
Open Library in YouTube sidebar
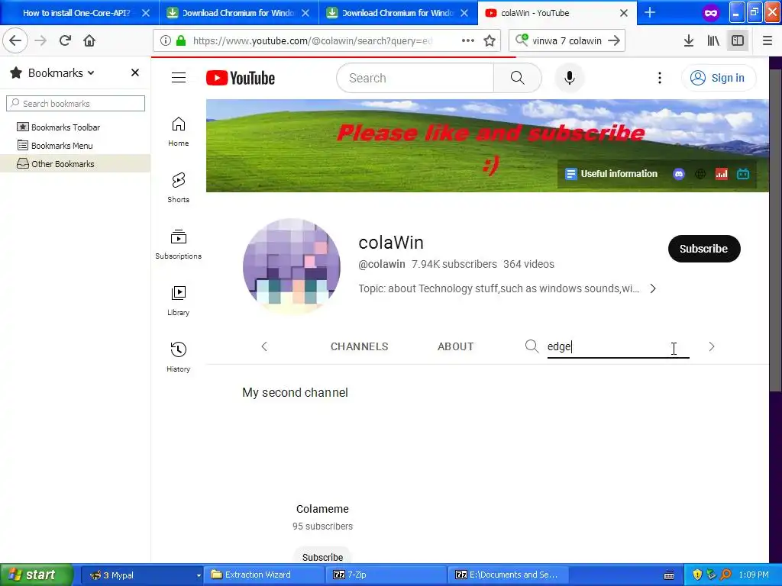179,301
